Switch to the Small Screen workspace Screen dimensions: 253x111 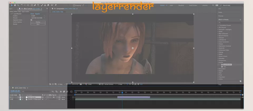(193, 5)
